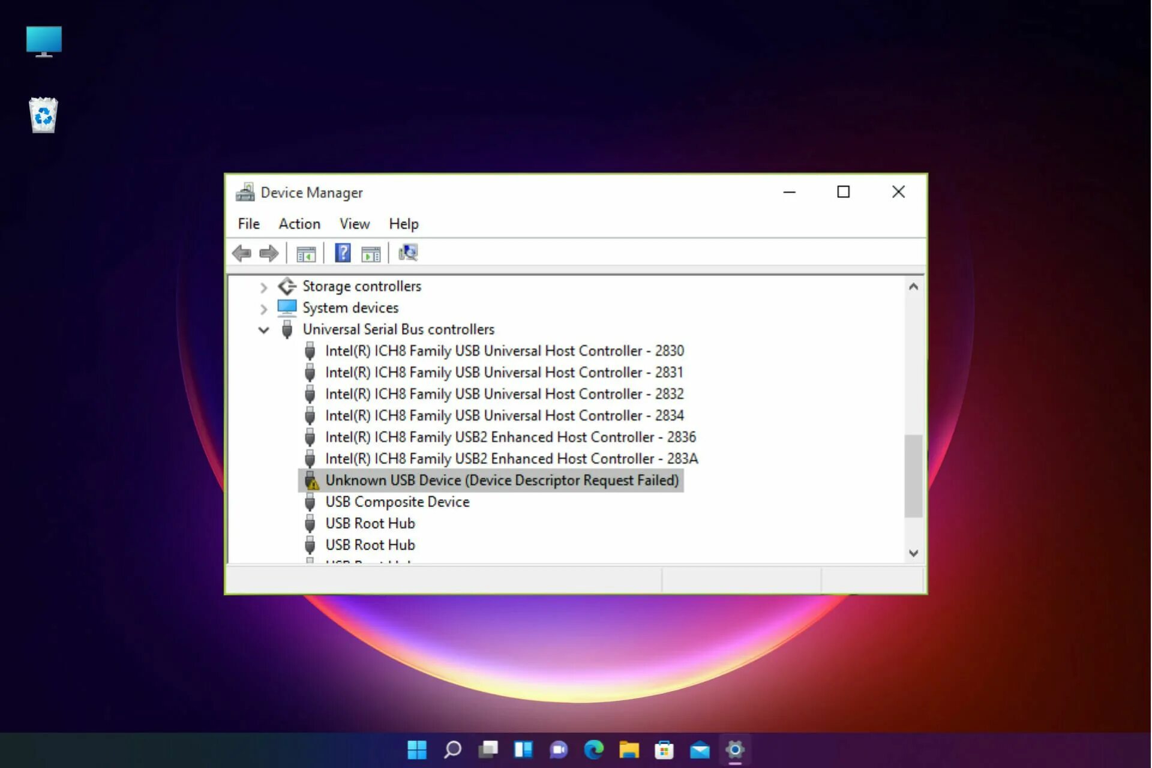Click the Device Manager title bar icon
The width and height of the screenshot is (1152, 768).
(245, 192)
